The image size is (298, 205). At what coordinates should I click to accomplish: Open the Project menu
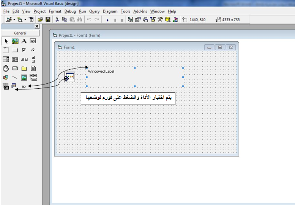[x=39, y=11]
